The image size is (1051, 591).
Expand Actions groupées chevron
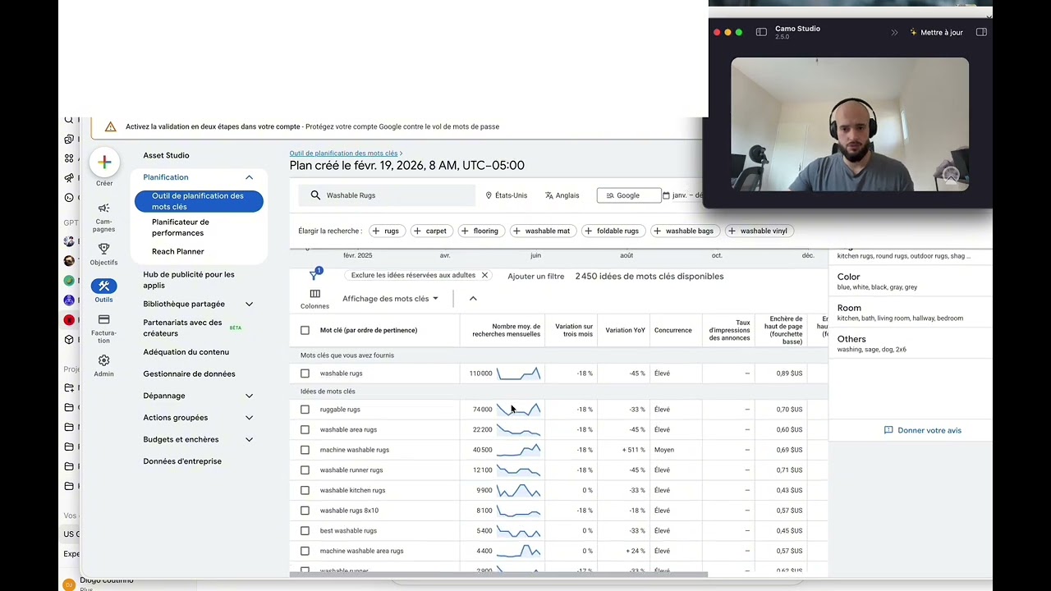click(x=249, y=418)
